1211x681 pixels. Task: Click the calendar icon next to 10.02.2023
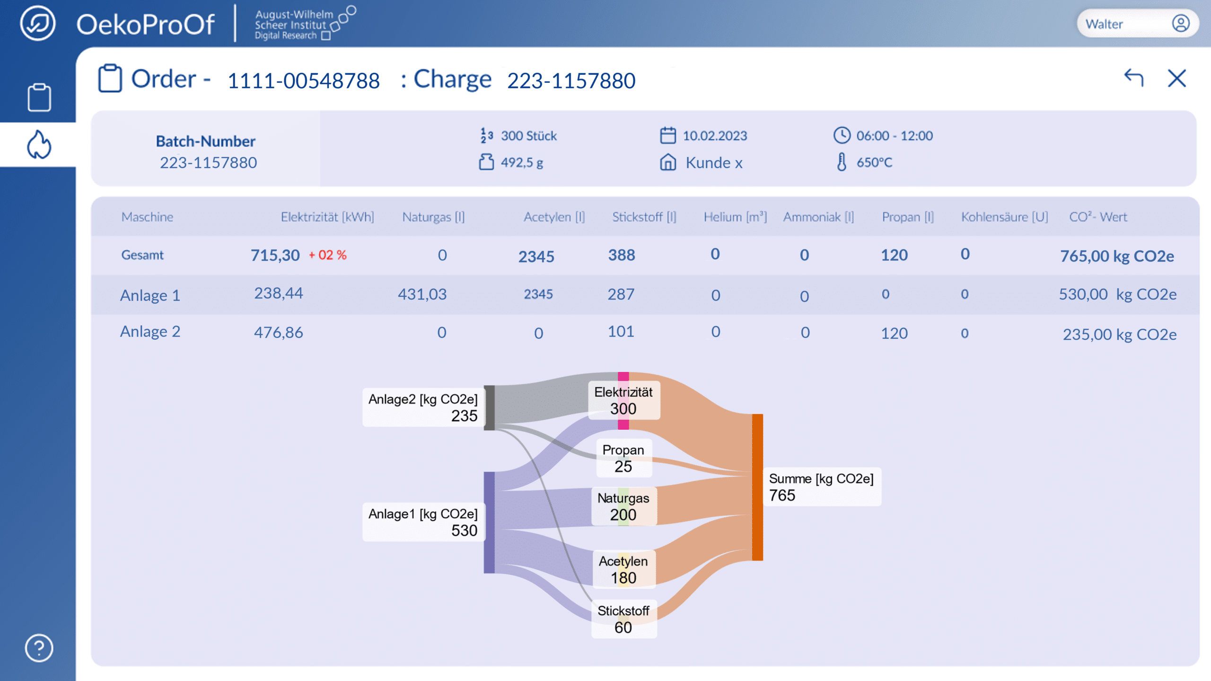click(x=668, y=135)
